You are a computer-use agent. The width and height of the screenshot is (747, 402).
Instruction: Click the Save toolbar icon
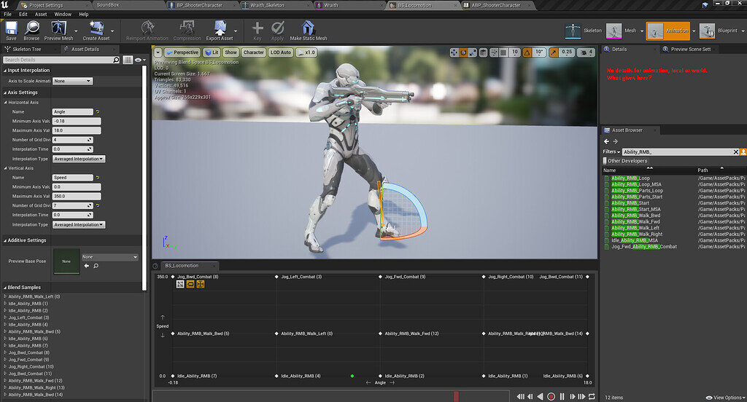point(11,31)
